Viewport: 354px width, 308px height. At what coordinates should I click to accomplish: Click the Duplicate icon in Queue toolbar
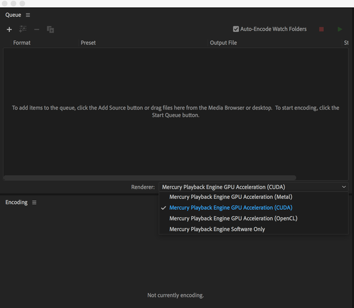click(50, 30)
